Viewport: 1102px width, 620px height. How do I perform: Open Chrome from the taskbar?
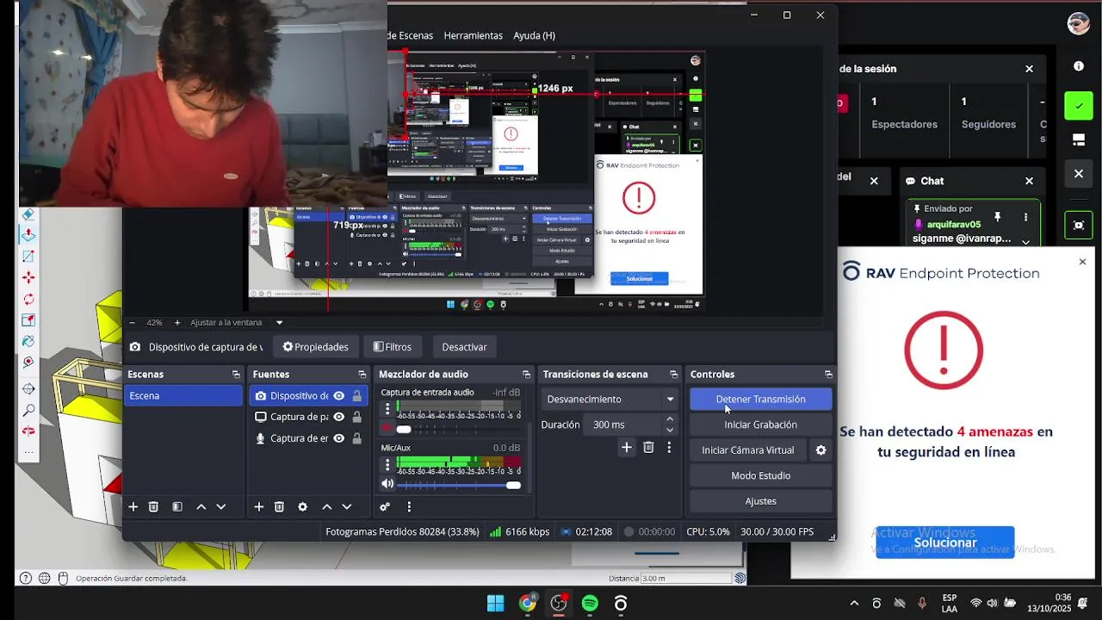tap(528, 604)
